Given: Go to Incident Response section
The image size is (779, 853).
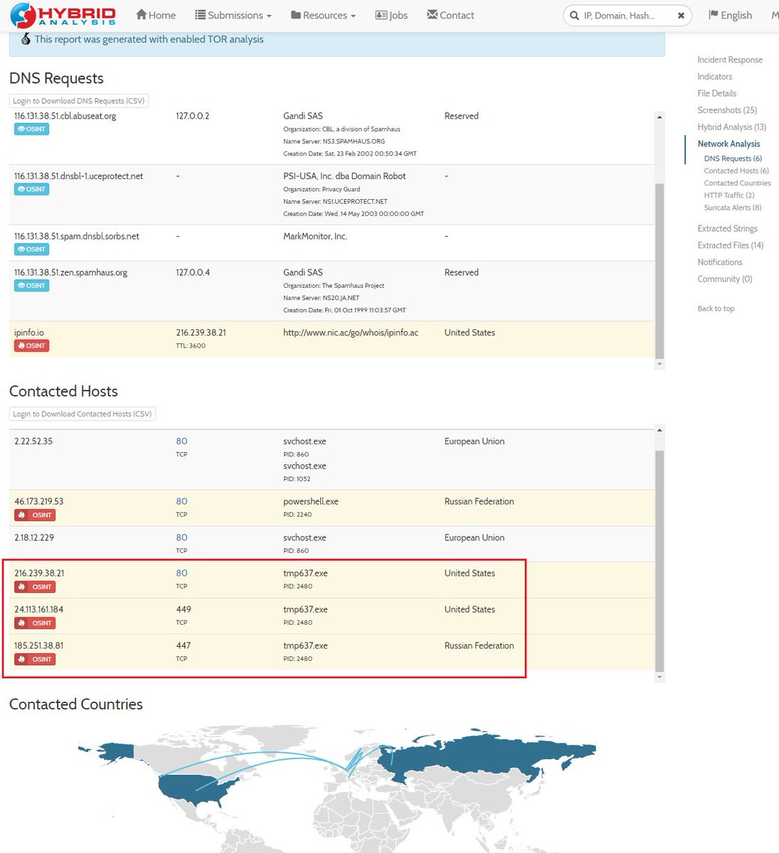Looking at the screenshot, I should 730,60.
